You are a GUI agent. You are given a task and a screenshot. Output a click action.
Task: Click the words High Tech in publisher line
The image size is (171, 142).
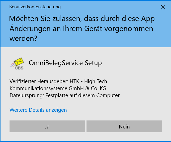(x=96, y=81)
